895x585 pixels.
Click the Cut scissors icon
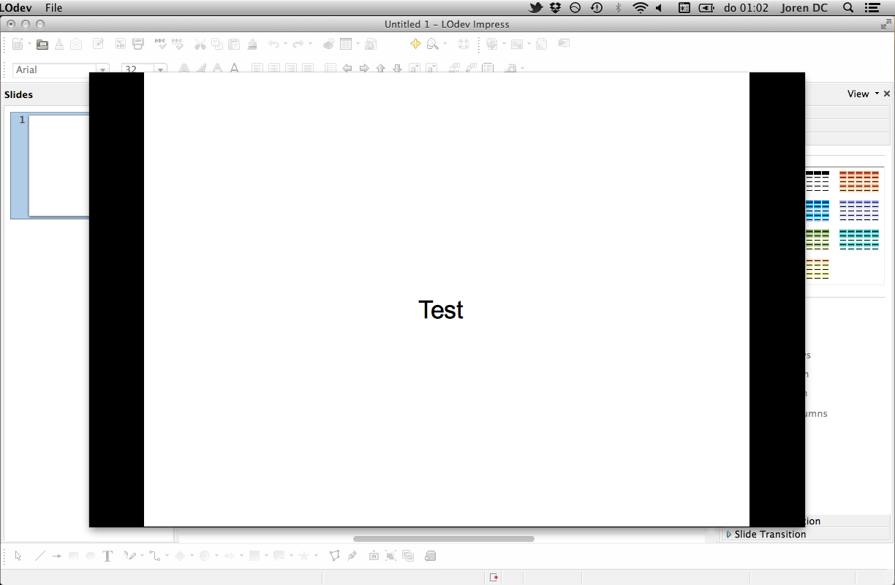[x=200, y=45]
